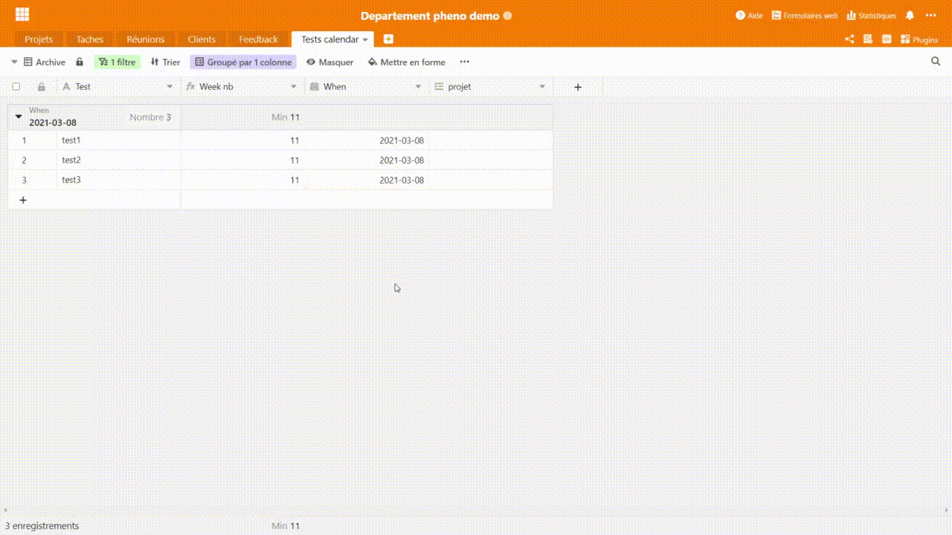Open the Test column header dropdown
952x535 pixels.
[x=170, y=87]
